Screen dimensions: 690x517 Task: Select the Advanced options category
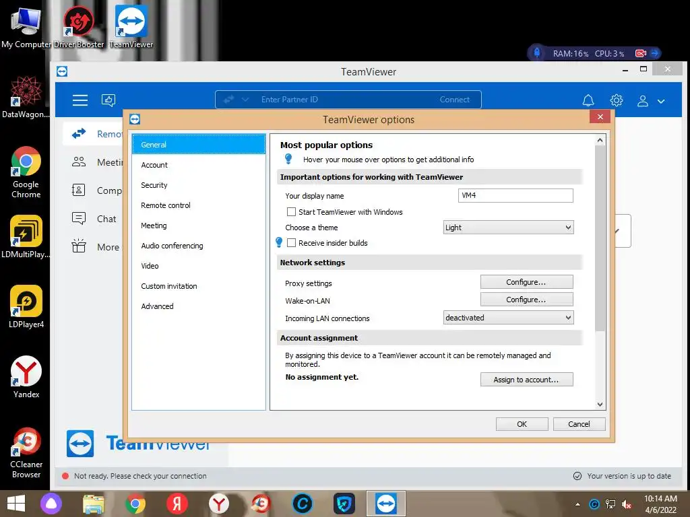199,306
